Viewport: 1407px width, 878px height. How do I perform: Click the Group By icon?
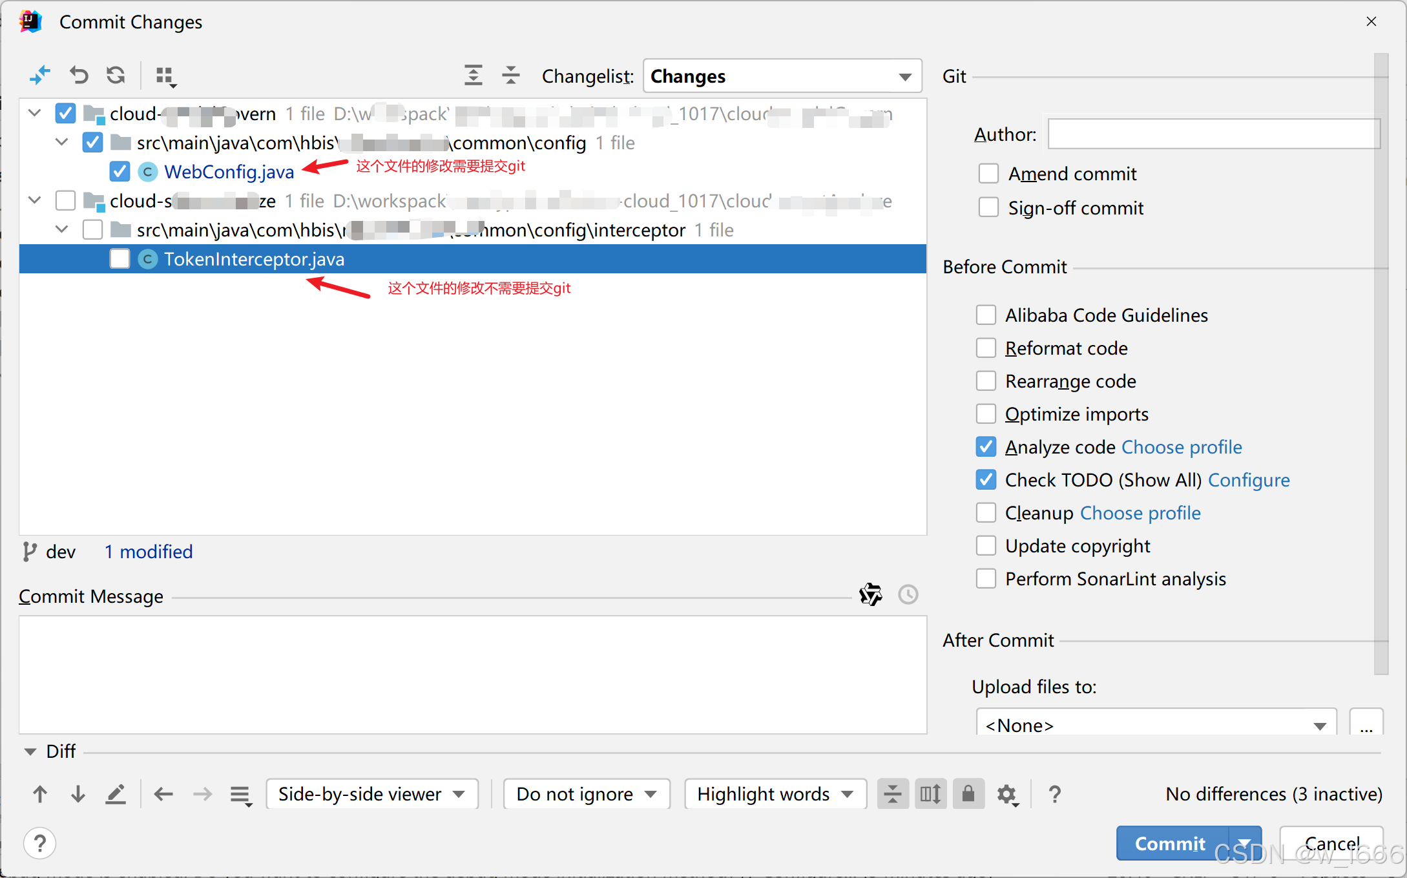coord(165,76)
